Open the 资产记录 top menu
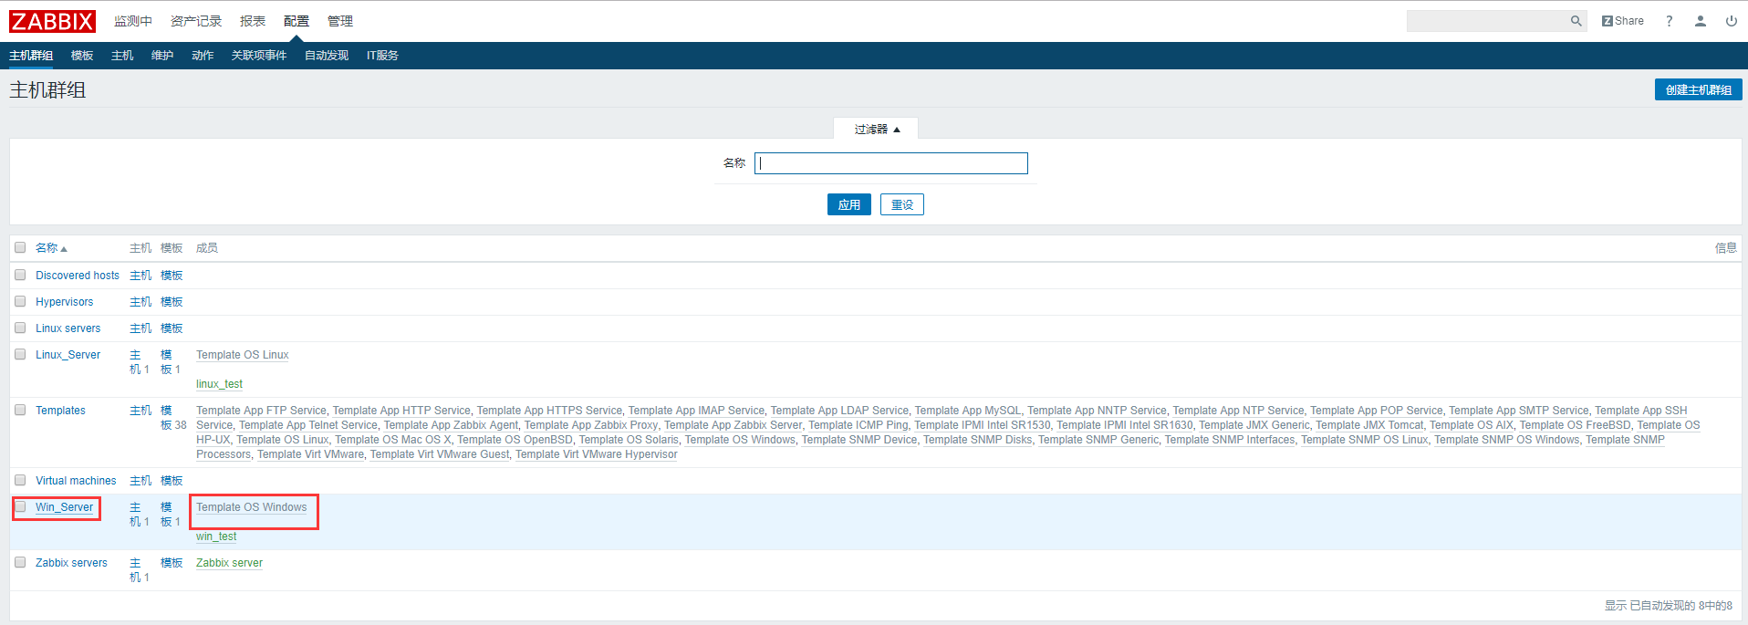The height and width of the screenshot is (625, 1748). [196, 21]
